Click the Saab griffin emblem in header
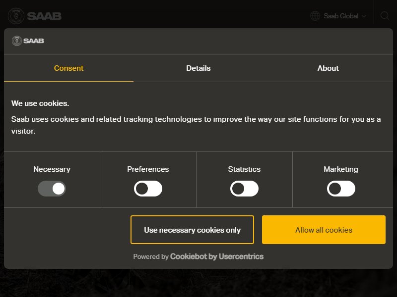397x297 pixels. (16, 16)
